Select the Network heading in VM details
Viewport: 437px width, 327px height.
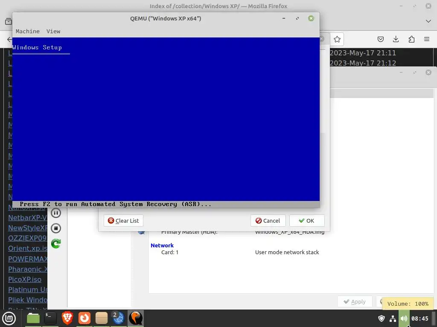pos(162,245)
